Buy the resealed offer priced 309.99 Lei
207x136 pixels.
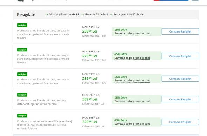point(180,99)
